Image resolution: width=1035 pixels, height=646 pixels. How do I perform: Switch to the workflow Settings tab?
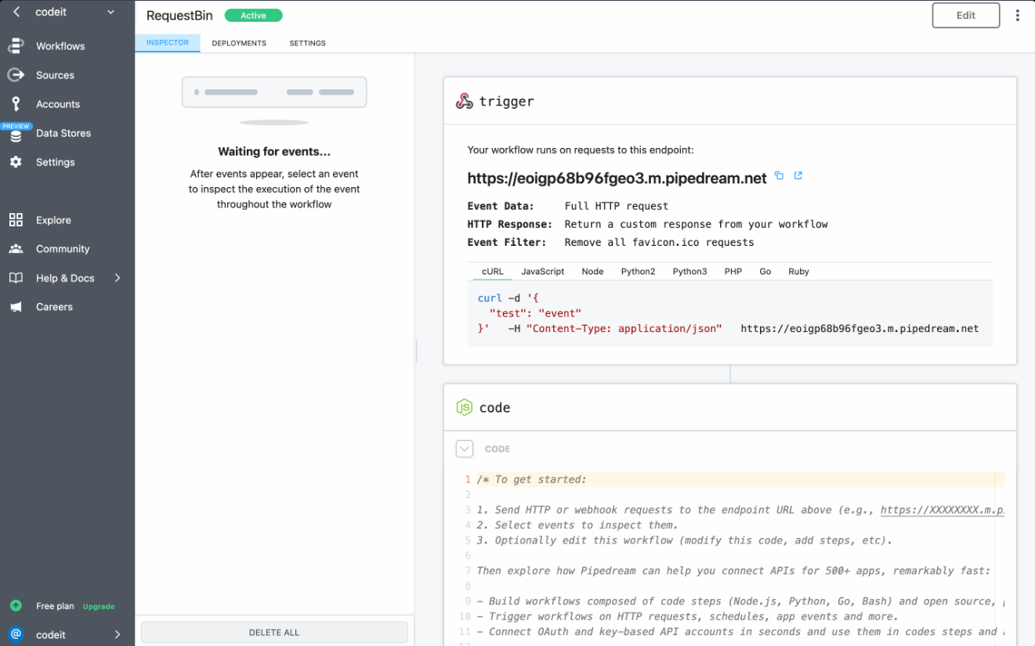point(307,43)
